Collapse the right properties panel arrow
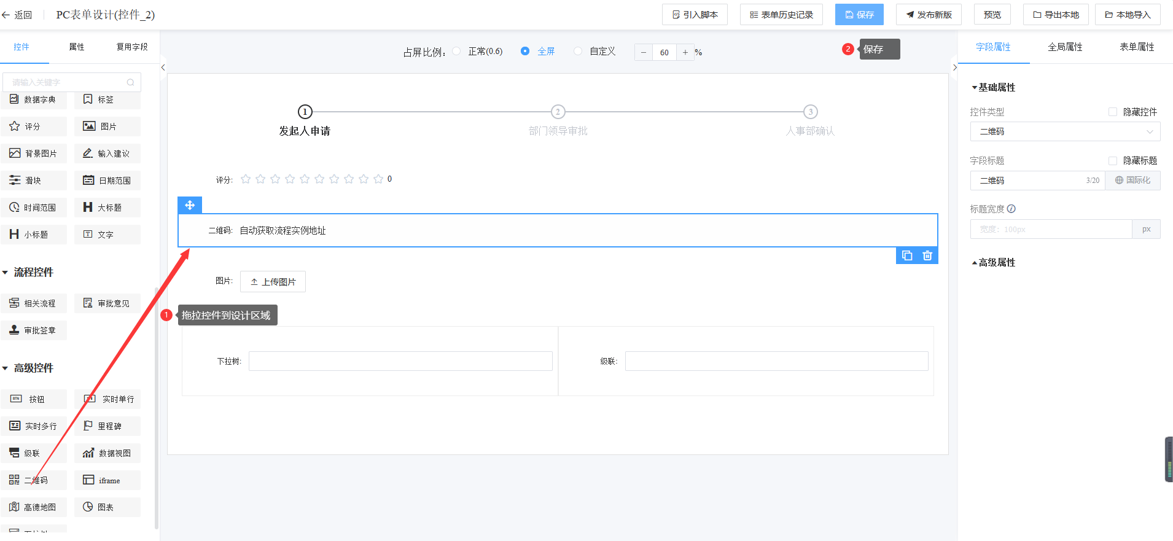The height and width of the screenshot is (541, 1173). 955,68
